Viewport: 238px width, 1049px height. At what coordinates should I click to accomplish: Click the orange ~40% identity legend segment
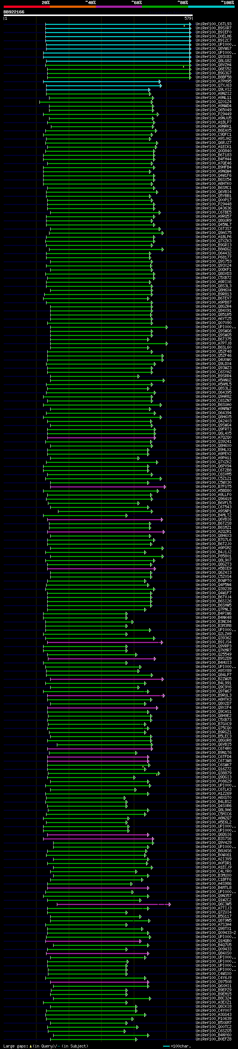73,7
